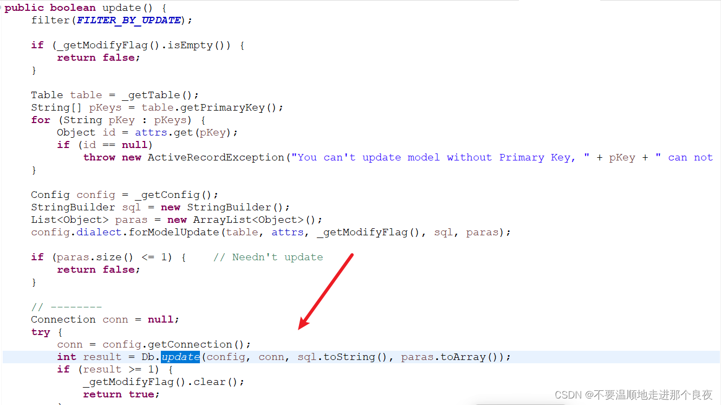The width and height of the screenshot is (721, 405).
Task: Click the highlighted "update" method token
Action: pyautogui.click(x=180, y=357)
